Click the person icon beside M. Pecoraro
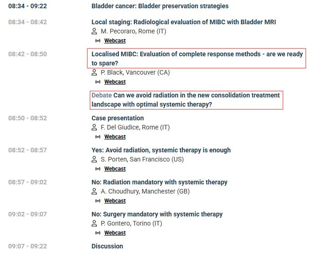The image size is (314, 253). coord(94,31)
